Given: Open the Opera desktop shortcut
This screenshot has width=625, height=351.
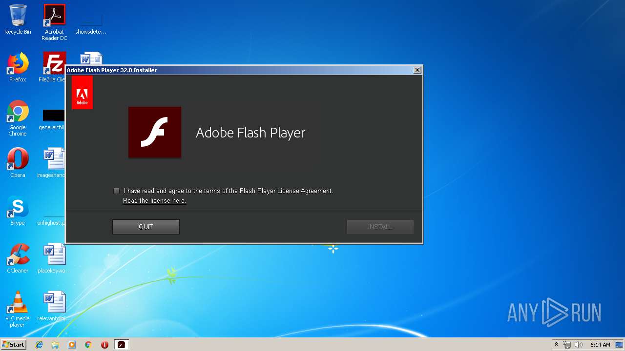Looking at the screenshot, I should 18,163.
